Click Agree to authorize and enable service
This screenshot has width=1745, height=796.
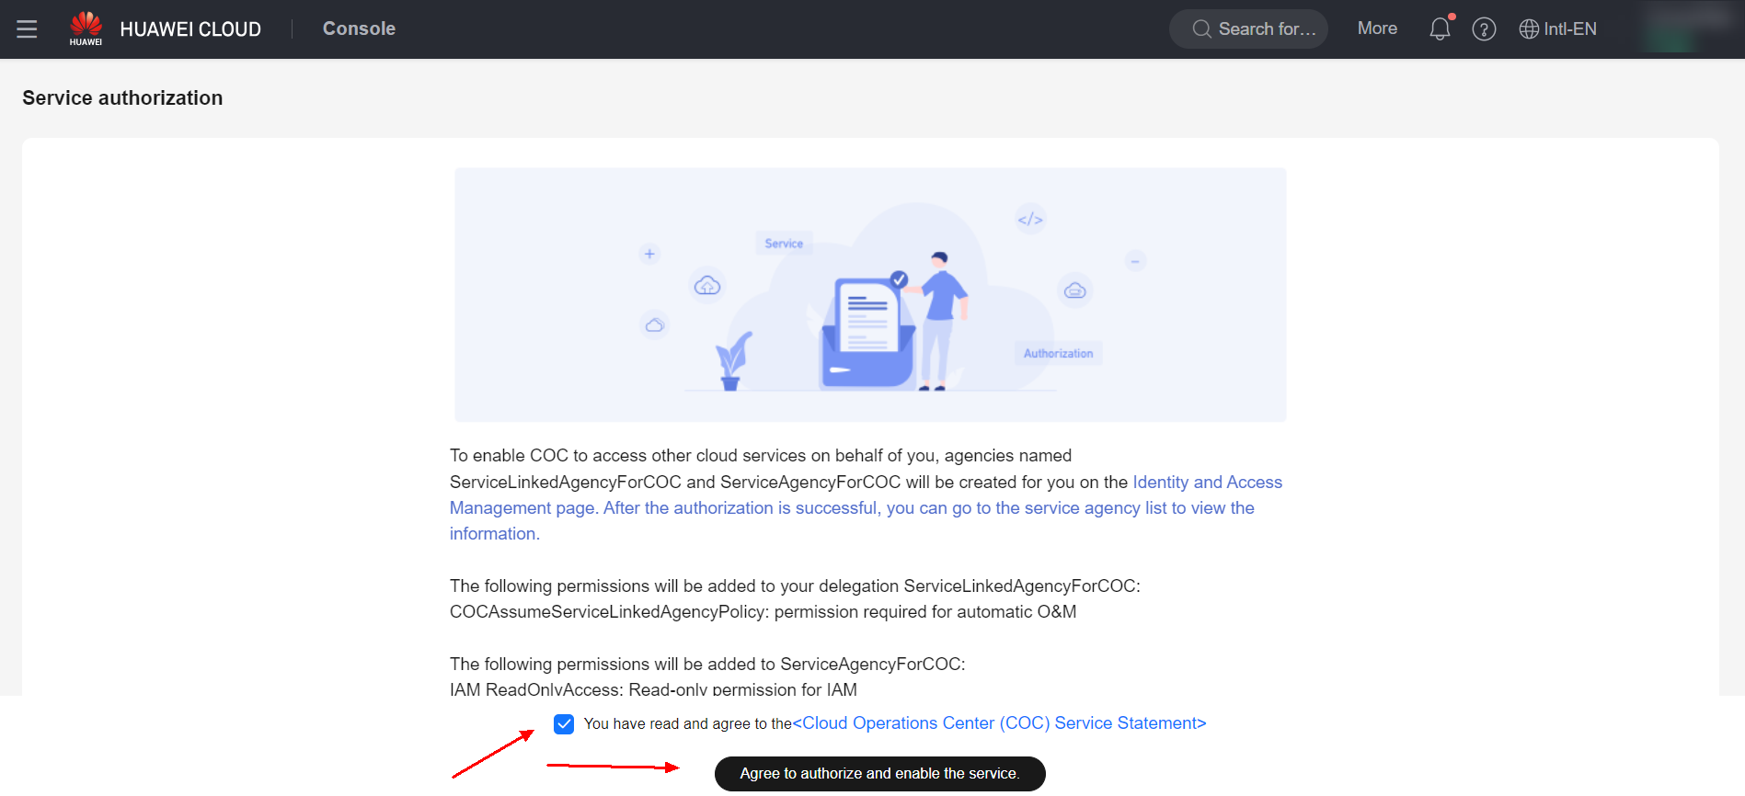coord(879,774)
